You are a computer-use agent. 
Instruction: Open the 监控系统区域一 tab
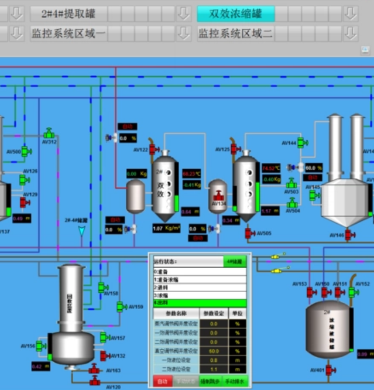(69, 33)
